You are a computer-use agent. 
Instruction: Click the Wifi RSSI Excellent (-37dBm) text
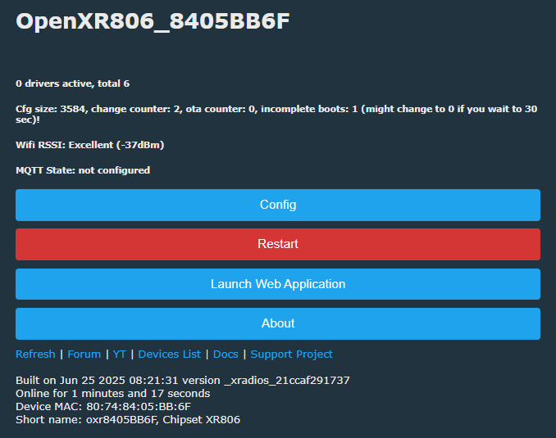pyautogui.click(x=89, y=145)
